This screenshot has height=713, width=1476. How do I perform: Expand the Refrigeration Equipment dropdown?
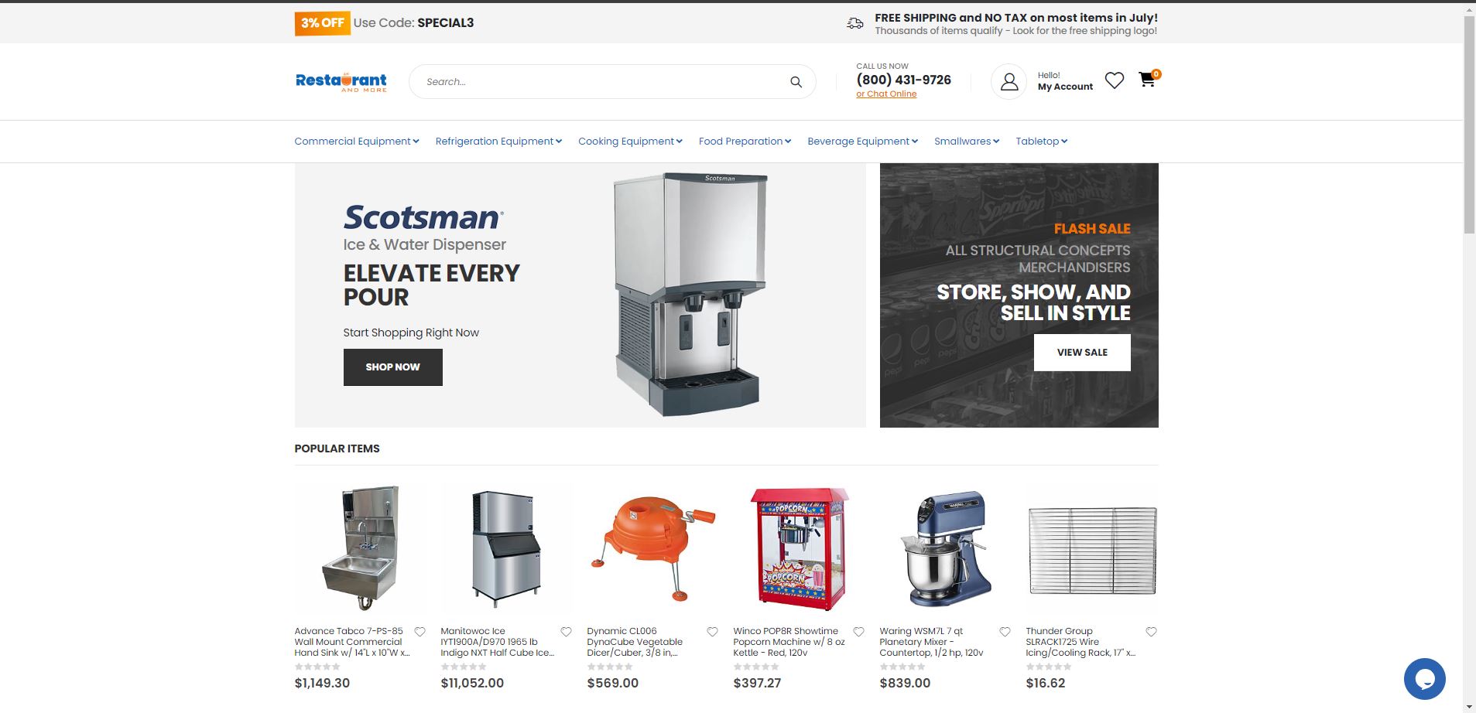(498, 141)
